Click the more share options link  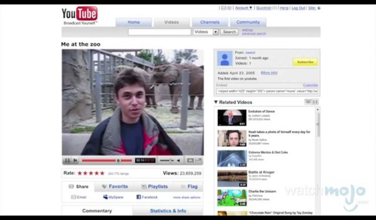(187, 197)
